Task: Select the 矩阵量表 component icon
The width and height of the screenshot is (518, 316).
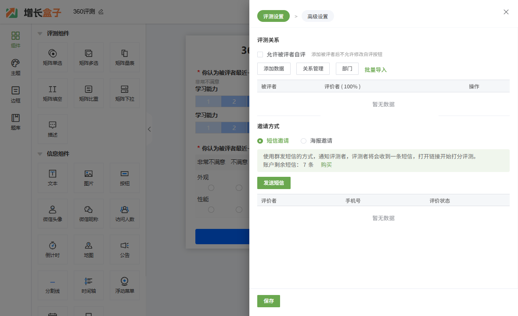Action: pos(125,53)
